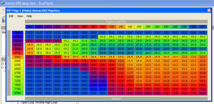Select 12.6 cell at 5000 RPM, load 375
This screenshot has height=104, width=214.
tap(202, 57)
